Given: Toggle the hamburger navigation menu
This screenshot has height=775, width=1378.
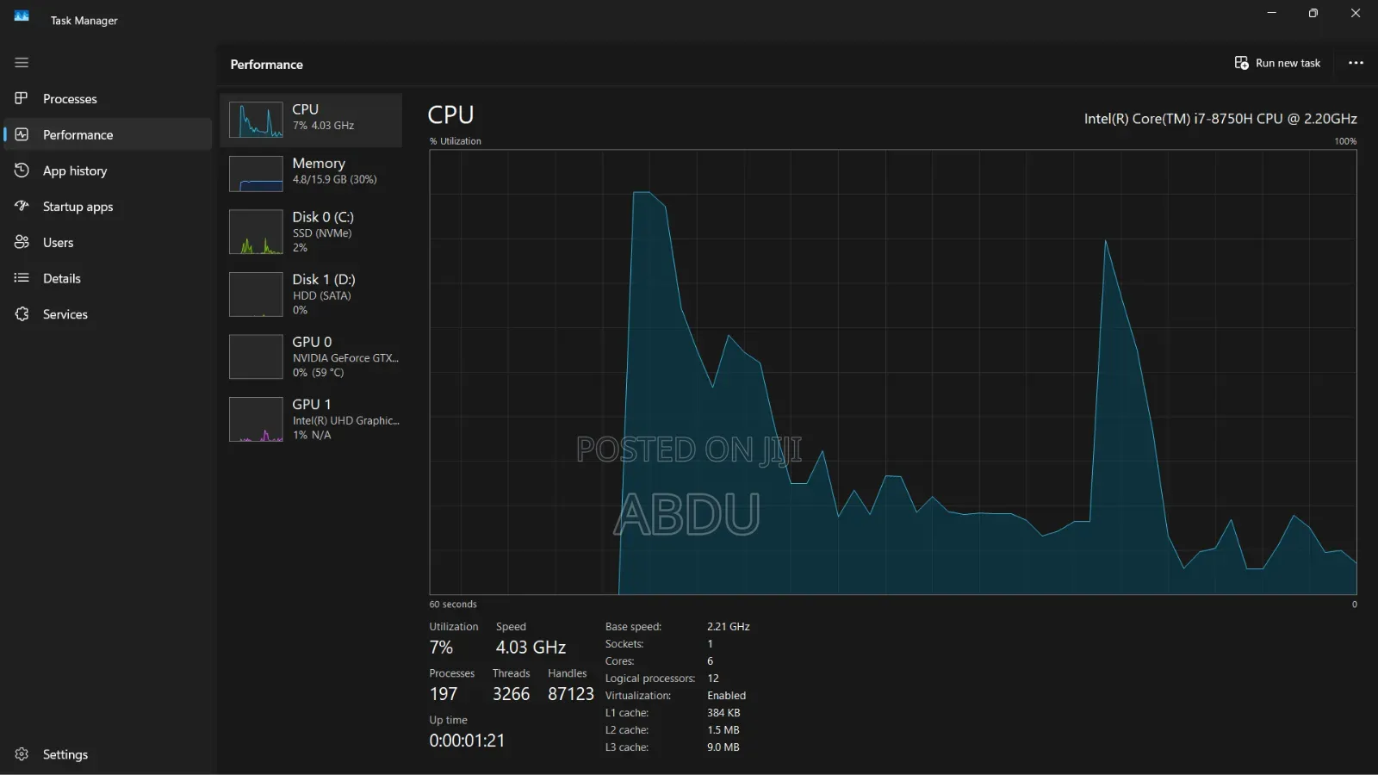Looking at the screenshot, I should tap(22, 63).
